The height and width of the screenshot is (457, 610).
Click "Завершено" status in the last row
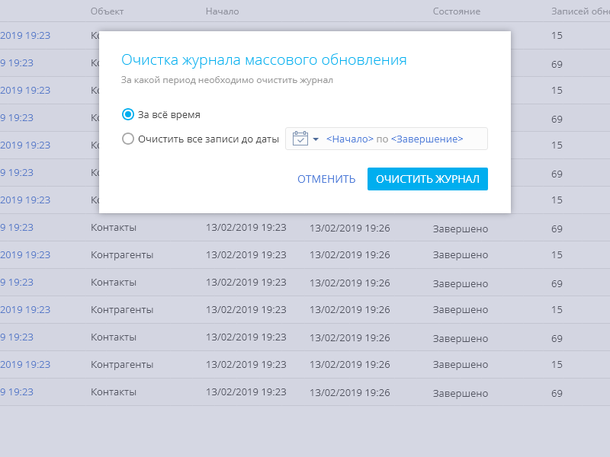[x=460, y=393]
